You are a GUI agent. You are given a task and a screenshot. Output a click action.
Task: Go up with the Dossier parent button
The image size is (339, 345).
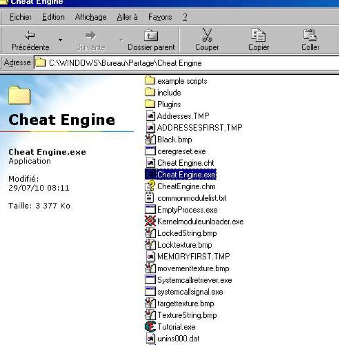point(151,40)
